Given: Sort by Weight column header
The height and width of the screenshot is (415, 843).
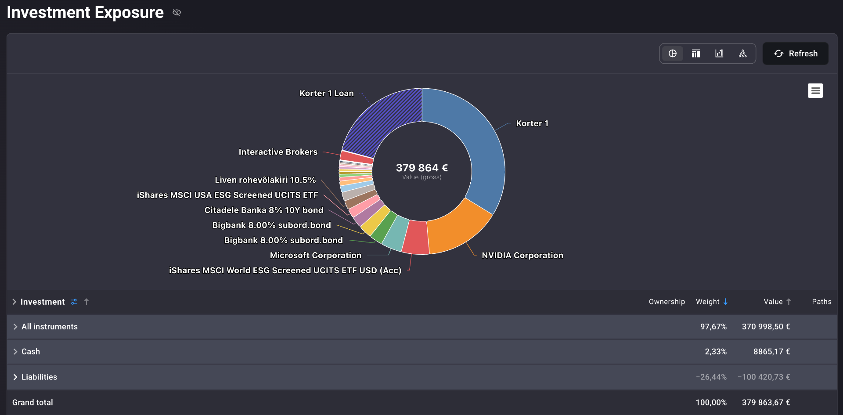Looking at the screenshot, I should tap(712, 302).
